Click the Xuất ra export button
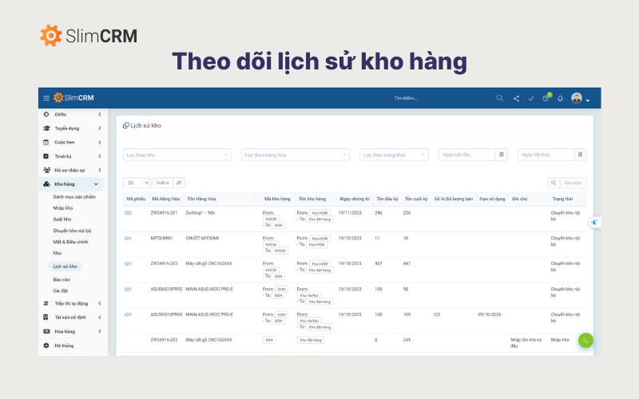639x399 pixels. [x=163, y=183]
